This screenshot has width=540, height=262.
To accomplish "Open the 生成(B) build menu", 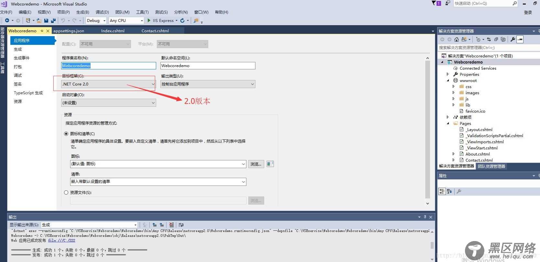I will pos(83,12).
